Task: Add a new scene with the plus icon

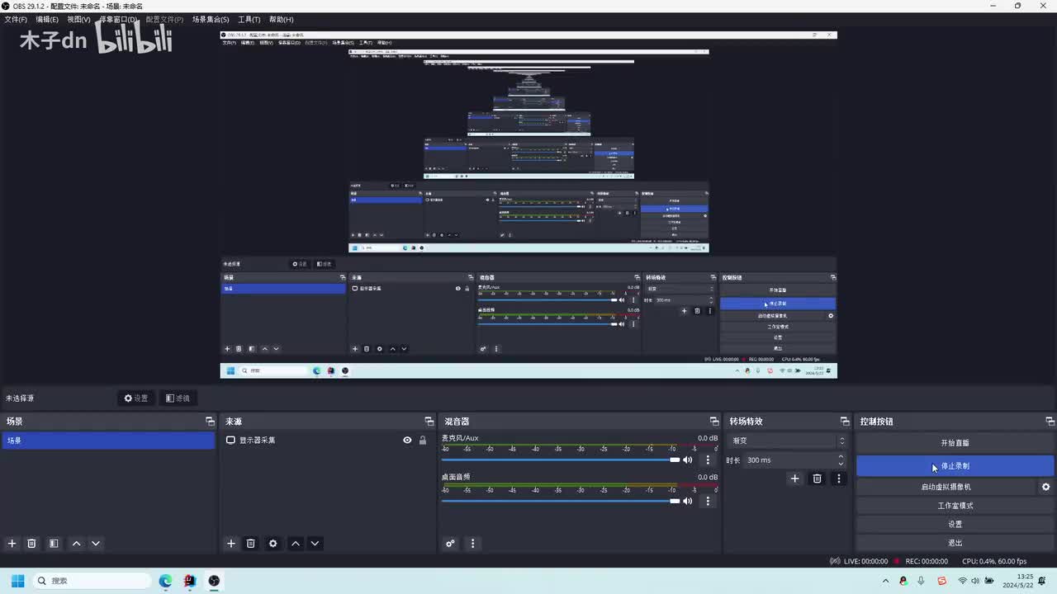Action: 12,544
